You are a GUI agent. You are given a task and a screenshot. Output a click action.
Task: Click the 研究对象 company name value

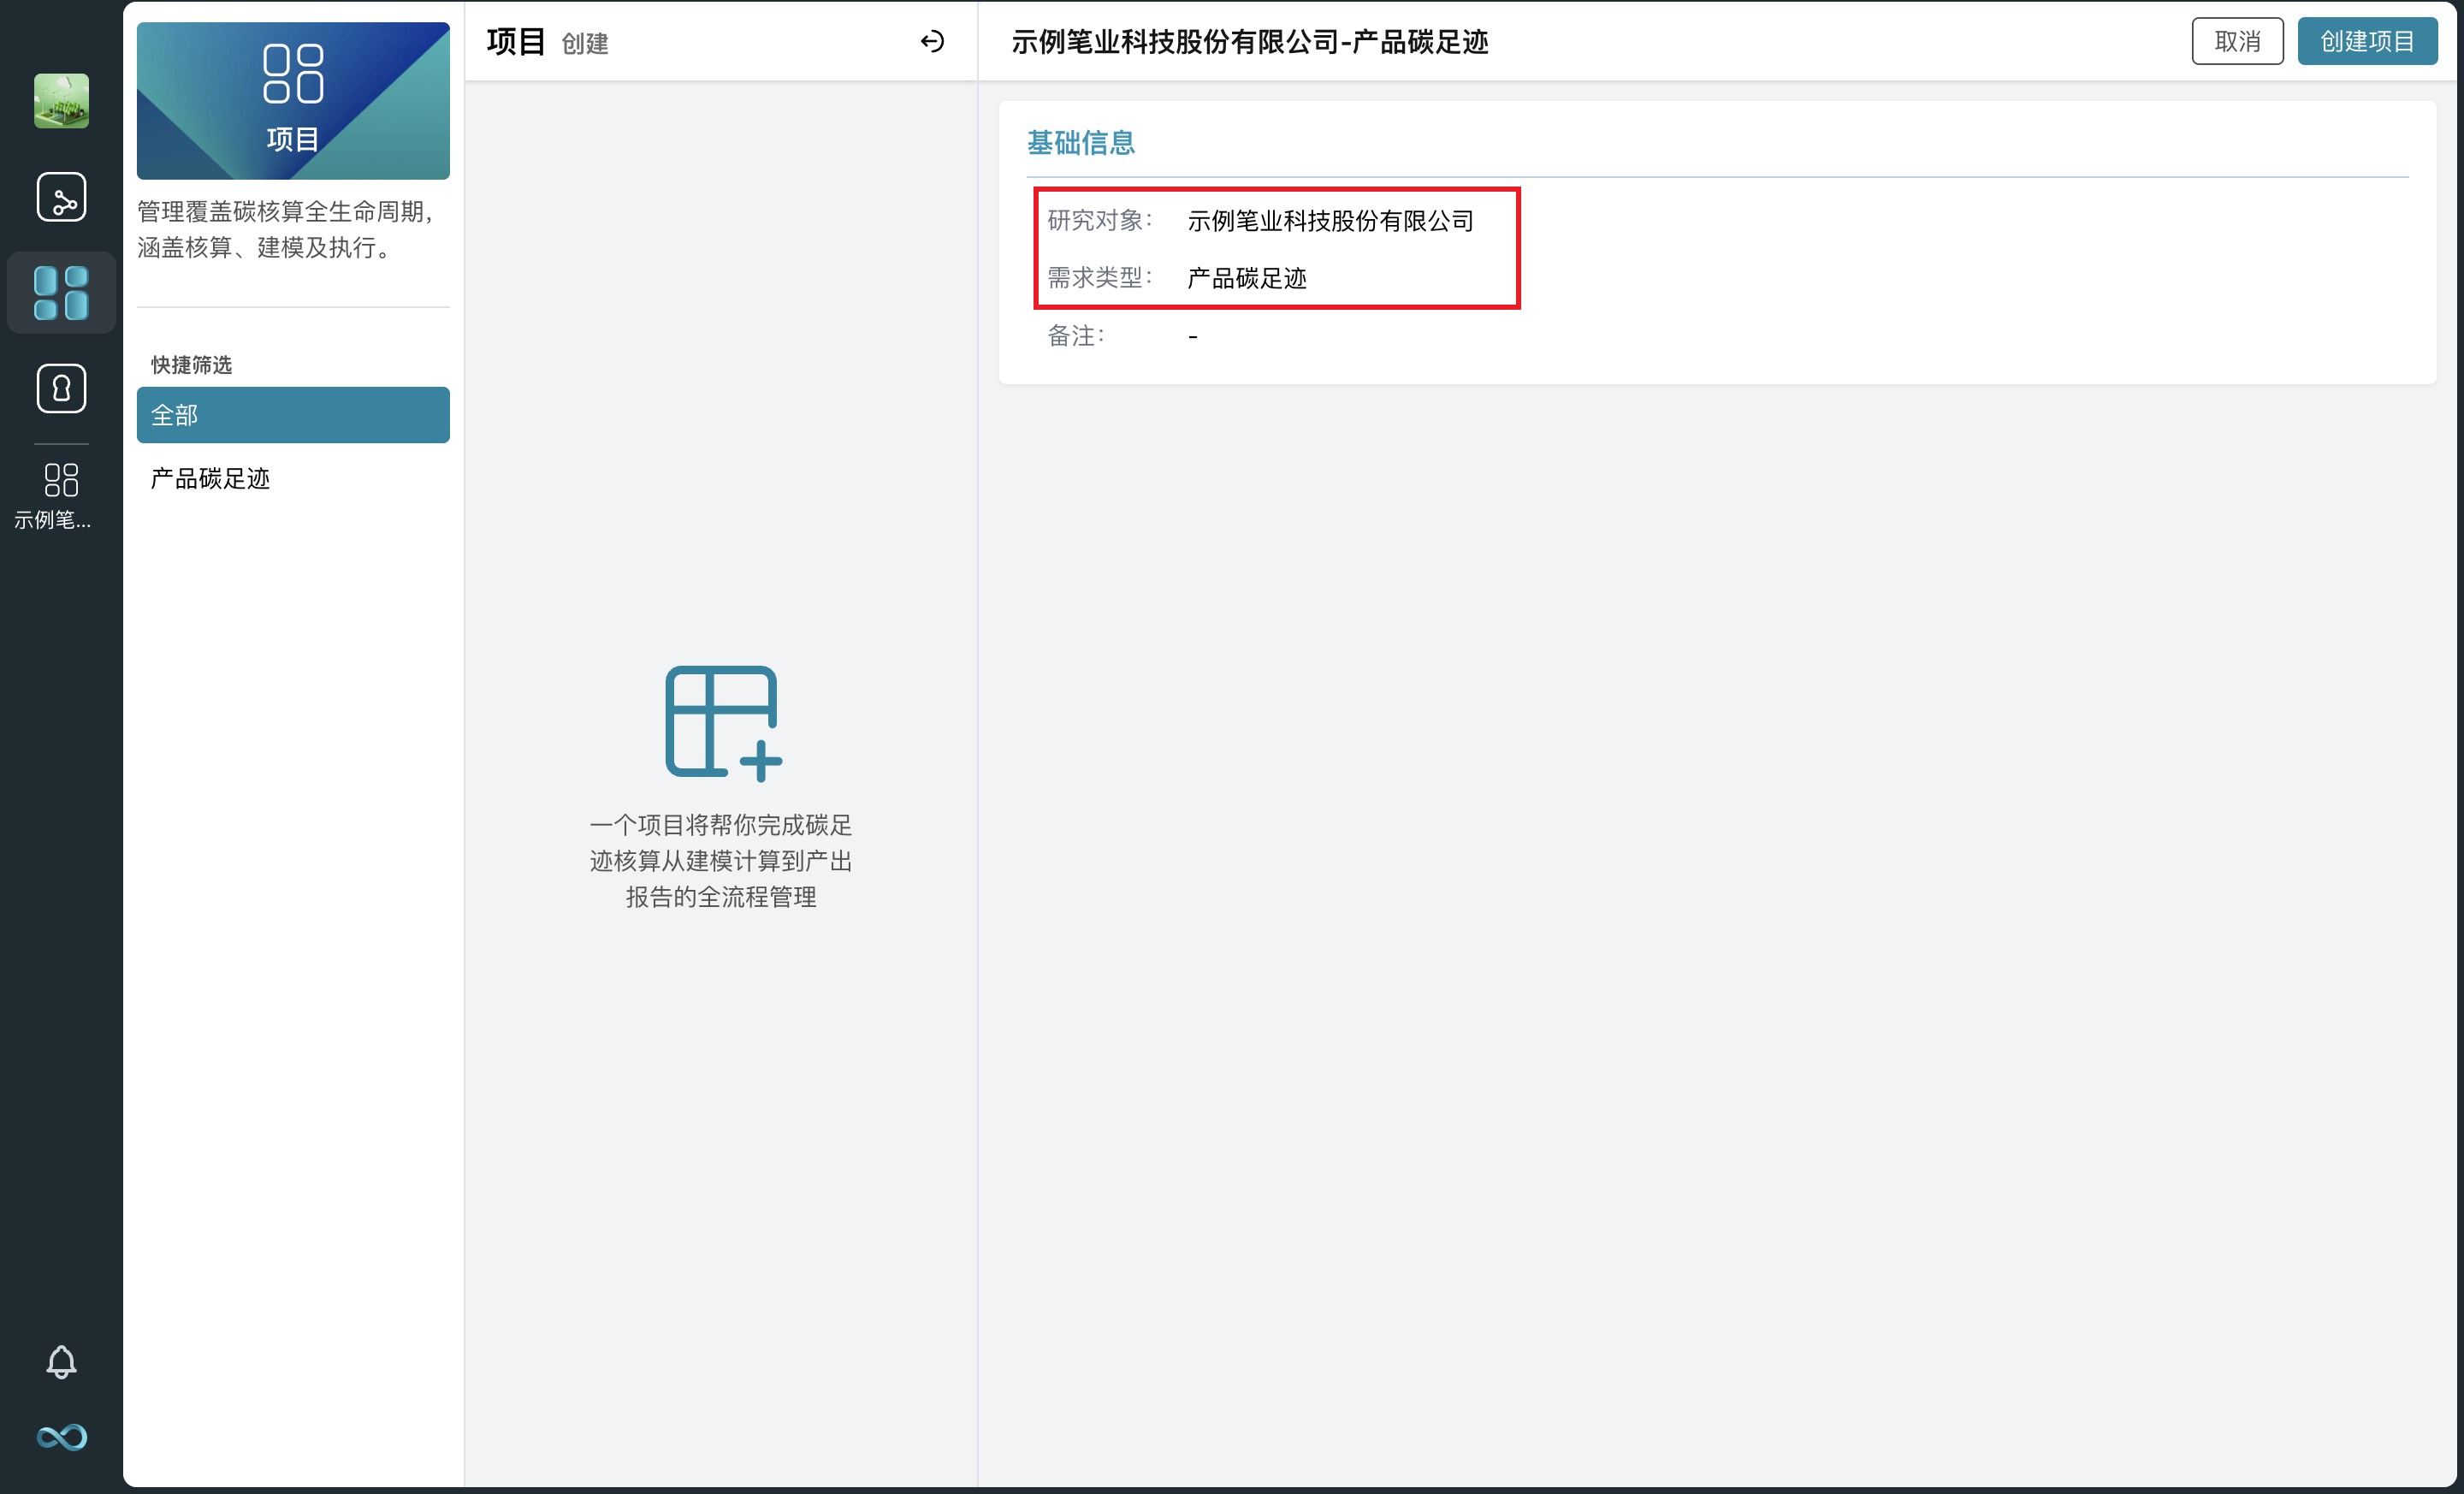tap(1330, 221)
